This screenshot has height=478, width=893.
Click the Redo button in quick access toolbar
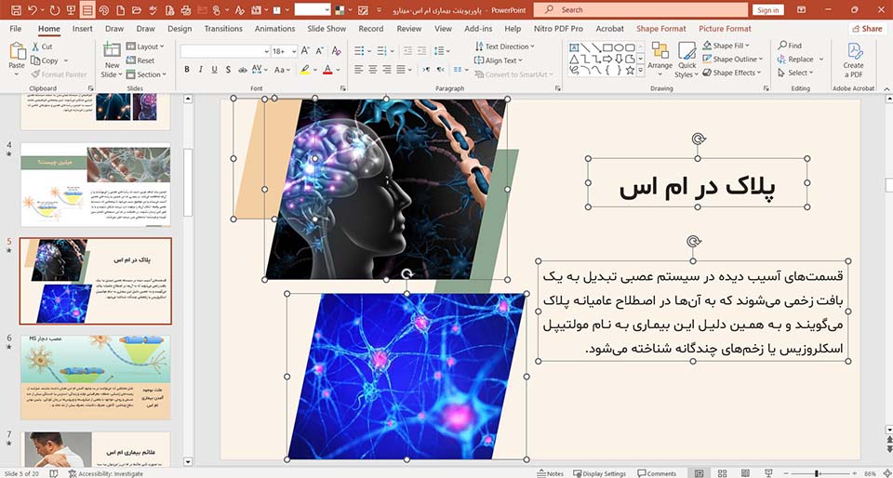click(x=55, y=9)
